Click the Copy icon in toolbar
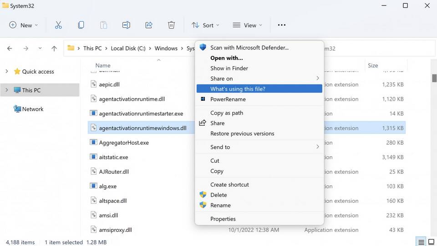This screenshot has width=437, height=246. (x=81, y=25)
